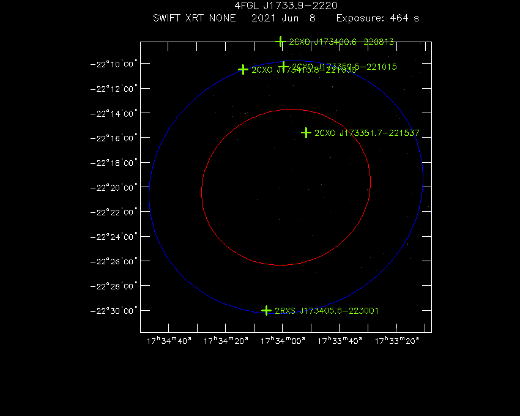Click declination label -22°12'00"
The width and height of the screenshot is (520, 416).
coord(114,89)
